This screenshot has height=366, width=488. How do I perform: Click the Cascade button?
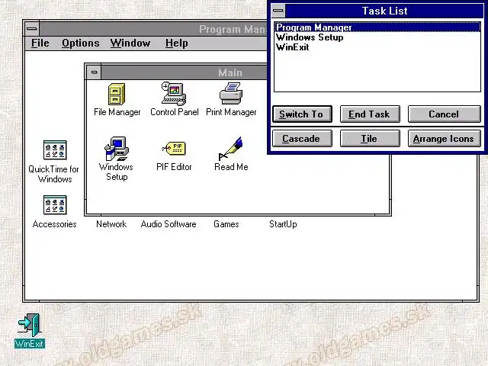click(x=302, y=139)
